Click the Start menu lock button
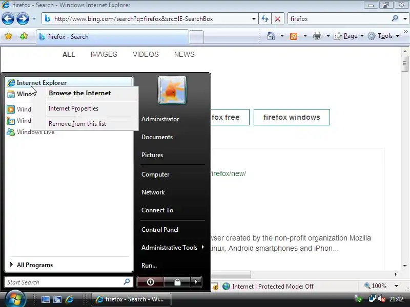The image size is (410, 307). (177, 282)
